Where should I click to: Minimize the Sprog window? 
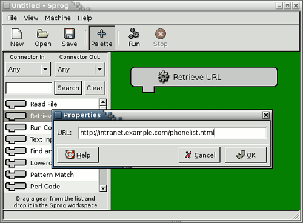(x=279, y=5)
